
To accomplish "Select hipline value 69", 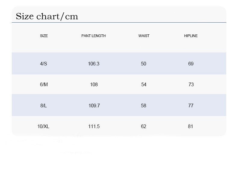I will pos(191,64).
